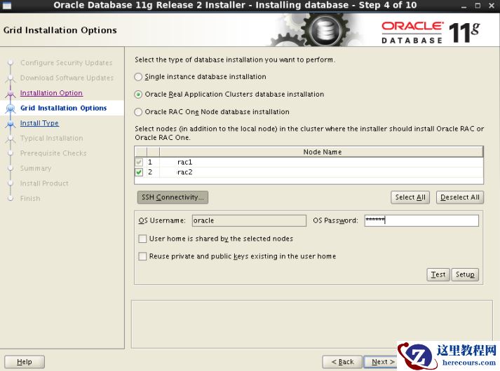This screenshot has width=500, height=371.
Task: Click Grid Installation Options step marker icon
Action: (x=11, y=108)
